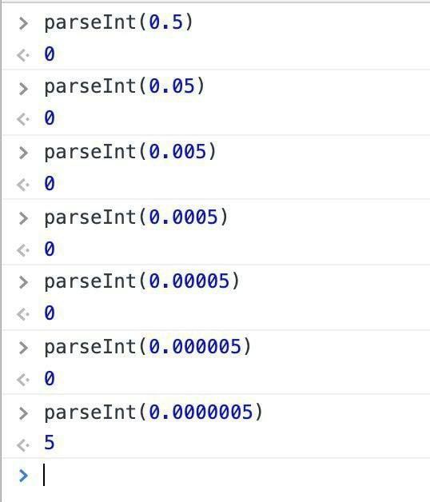Click the input chevron beside parseInt(0.005)
This screenshot has width=430, height=502.
(x=23, y=153)
